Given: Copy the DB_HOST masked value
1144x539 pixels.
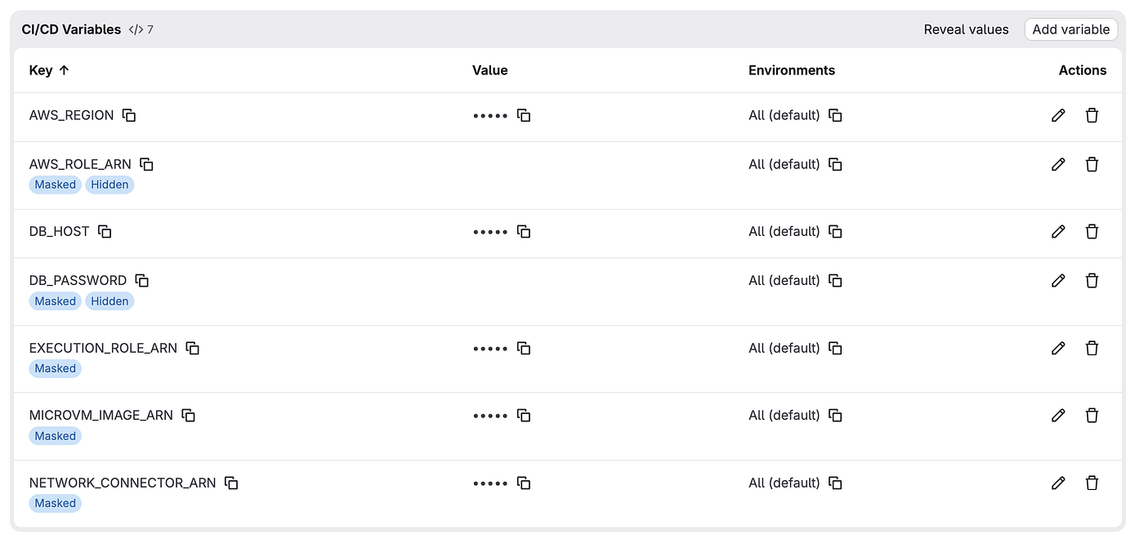Looking at the screenshot, I should [524, 231].
